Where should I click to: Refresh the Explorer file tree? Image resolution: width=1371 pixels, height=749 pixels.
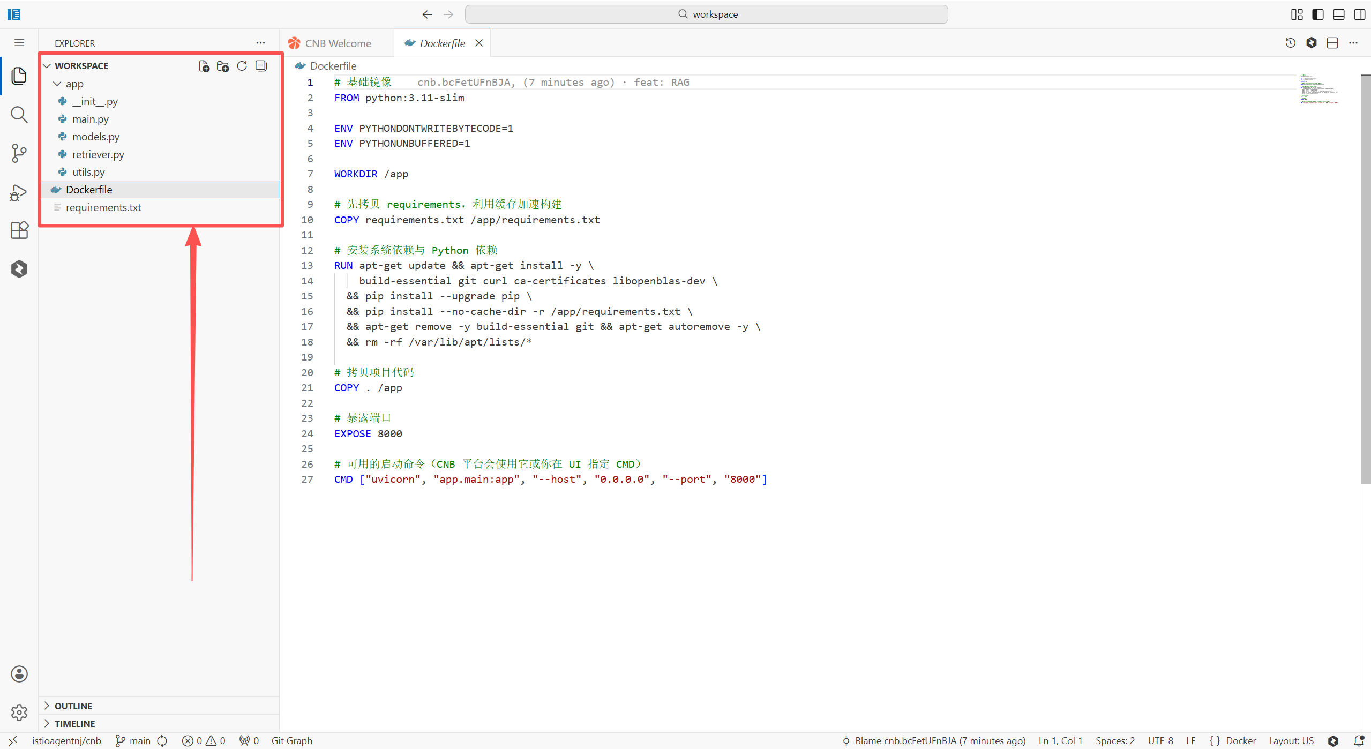[x=242, y=66]
